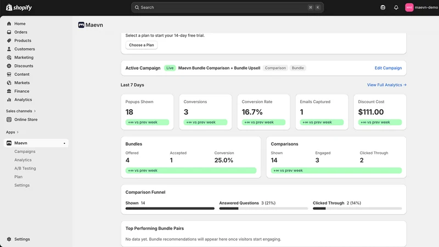439x247 pixels.
Task: Click the Bundles Conversion 25.0% value
Action: 224,160
